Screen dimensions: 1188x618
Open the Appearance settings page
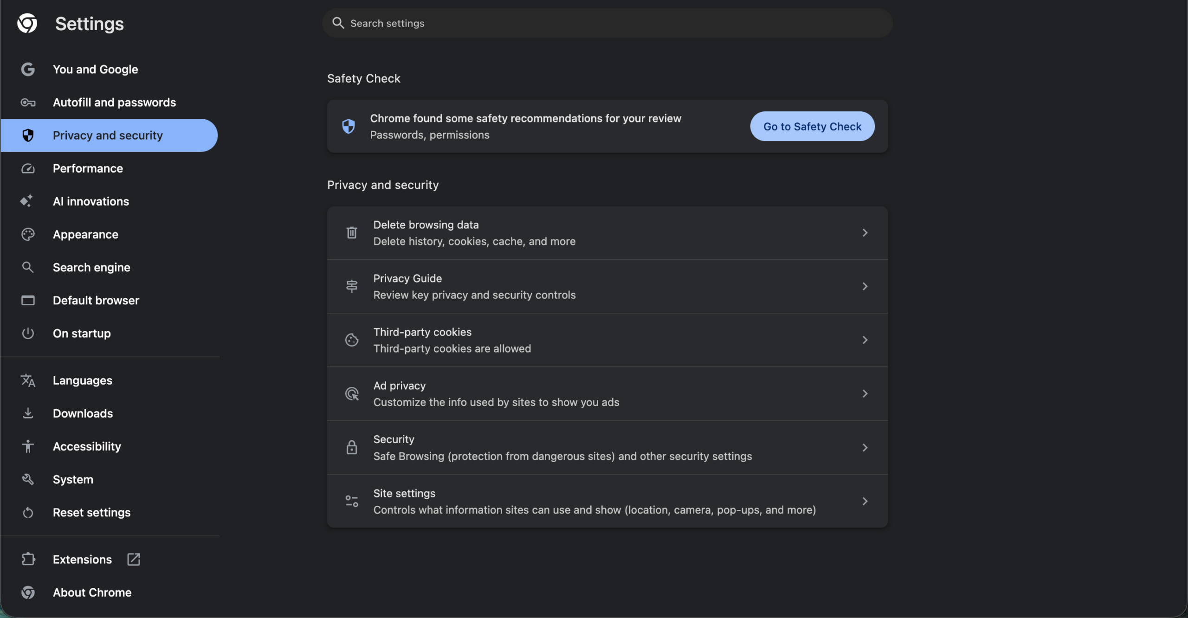click(x=110, y=234)
